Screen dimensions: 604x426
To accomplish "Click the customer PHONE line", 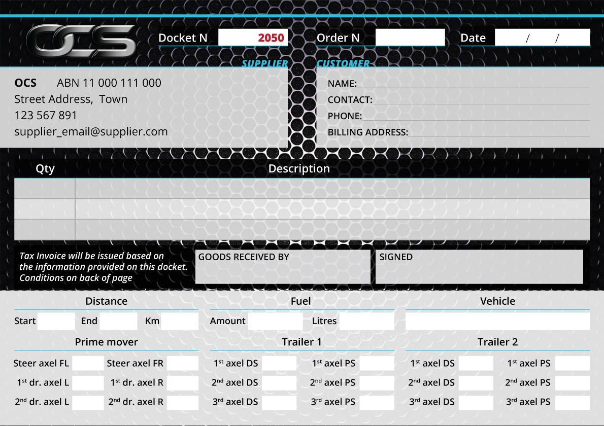I will pos(476,116).
